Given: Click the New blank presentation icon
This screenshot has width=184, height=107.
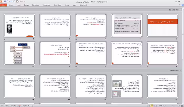Looking at the screenshot, I should [x=14, y=1].
